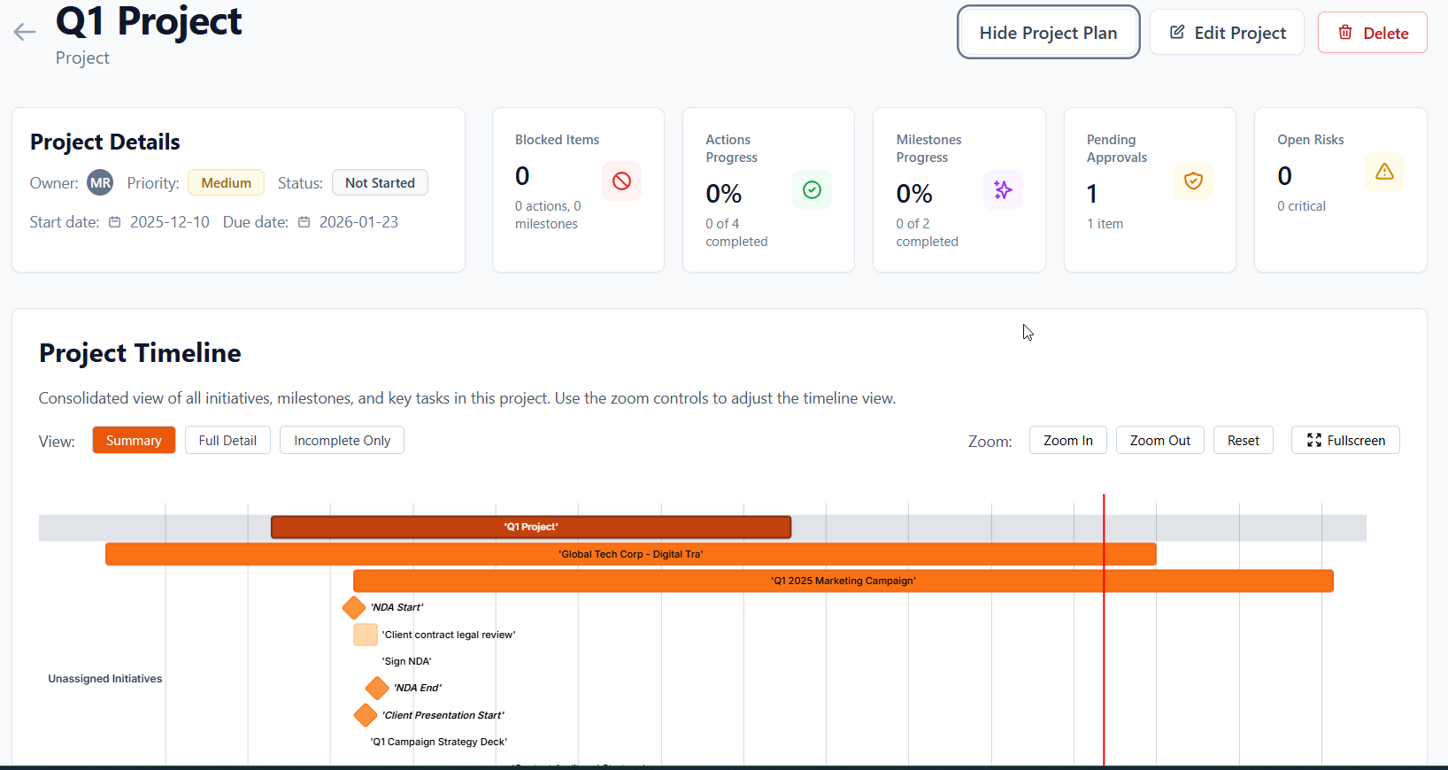Zoom out of the timeline
This screenshot has width=1448, height=770.
[1159, 441]
